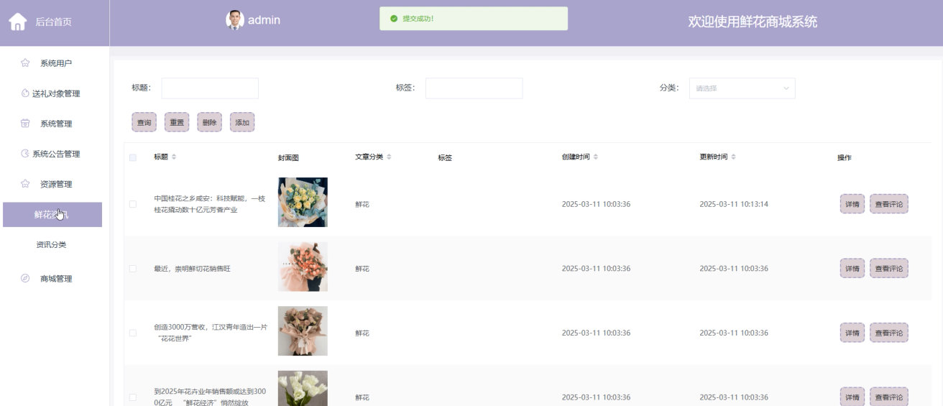Image resolution: width=943 pixels, height=406 pixels.
Task: Select 资讯分类 submenu item
Action: [52, 245]
